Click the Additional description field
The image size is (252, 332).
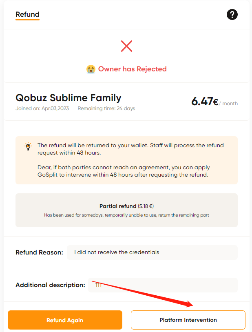click(x=163, y=285)
